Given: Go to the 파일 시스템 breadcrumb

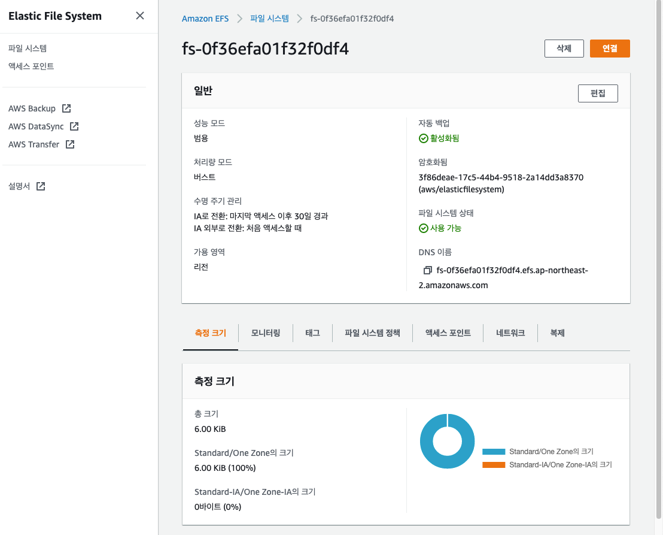Looking at the screenshot, I should click(269, 19).
